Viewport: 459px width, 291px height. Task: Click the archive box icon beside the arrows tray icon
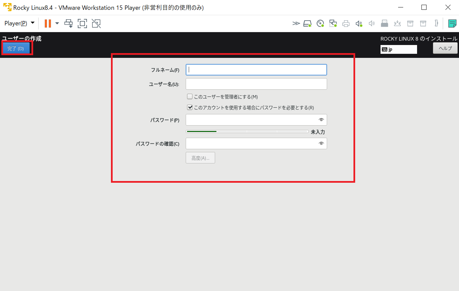click(x=410, y=23)
